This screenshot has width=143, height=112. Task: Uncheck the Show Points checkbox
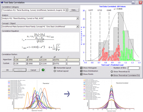coord(81,74)
